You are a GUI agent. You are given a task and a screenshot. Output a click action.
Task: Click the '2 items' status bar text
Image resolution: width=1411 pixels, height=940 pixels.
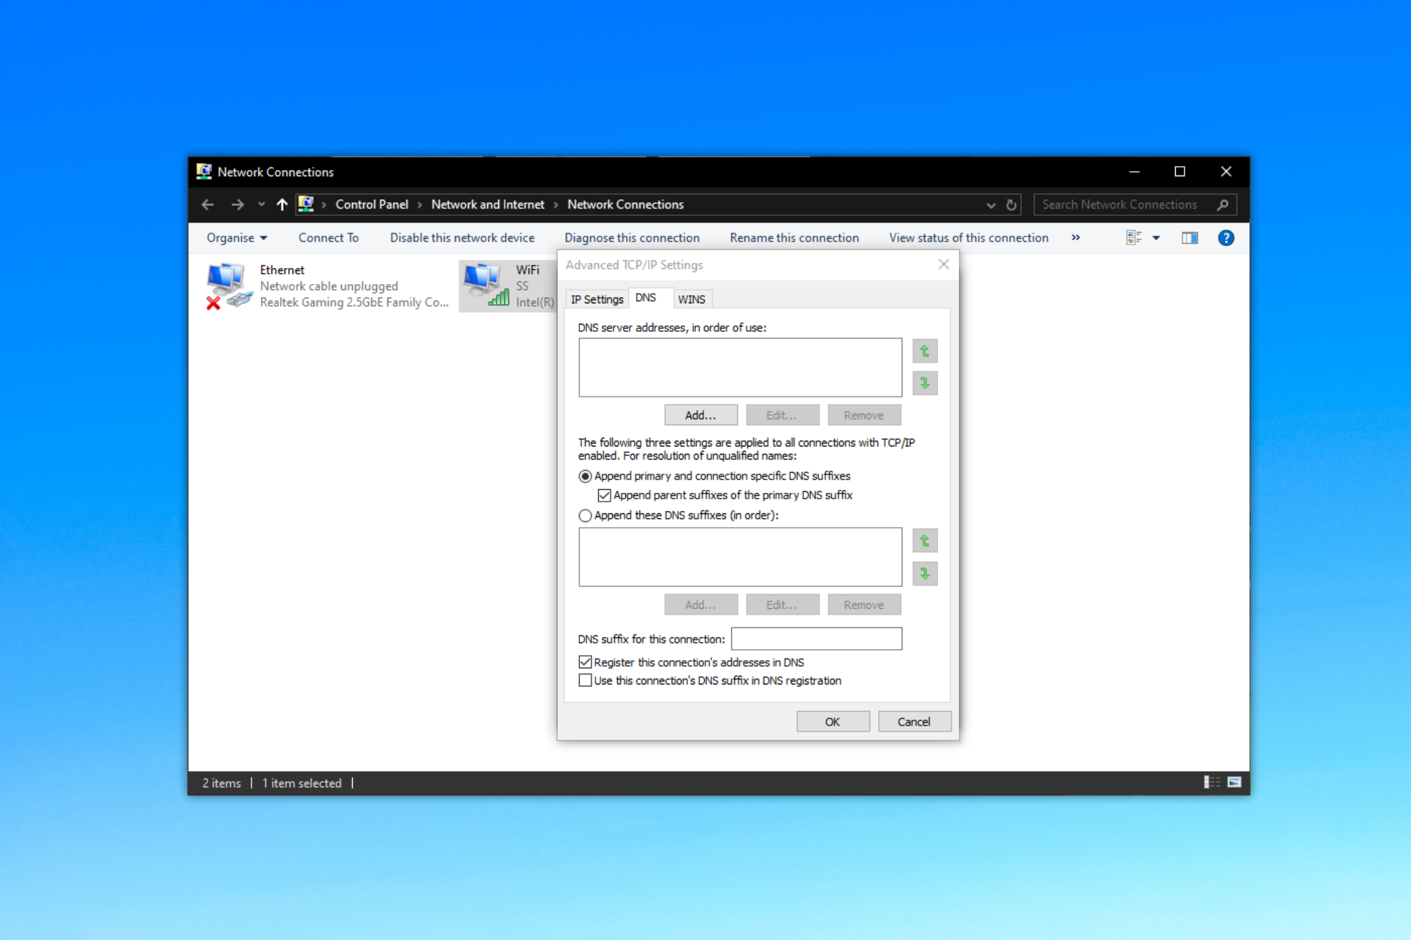[x=222, y=783]
